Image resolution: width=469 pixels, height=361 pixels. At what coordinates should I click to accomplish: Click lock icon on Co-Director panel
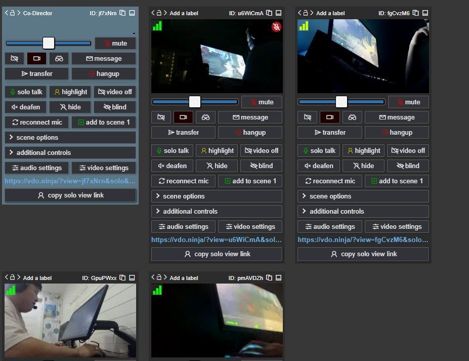(12, 13)
